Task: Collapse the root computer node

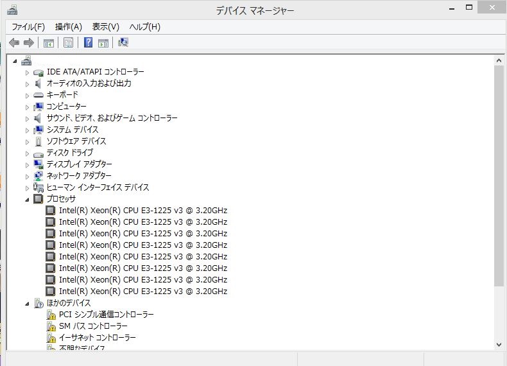Action: (x=15, y=61)
